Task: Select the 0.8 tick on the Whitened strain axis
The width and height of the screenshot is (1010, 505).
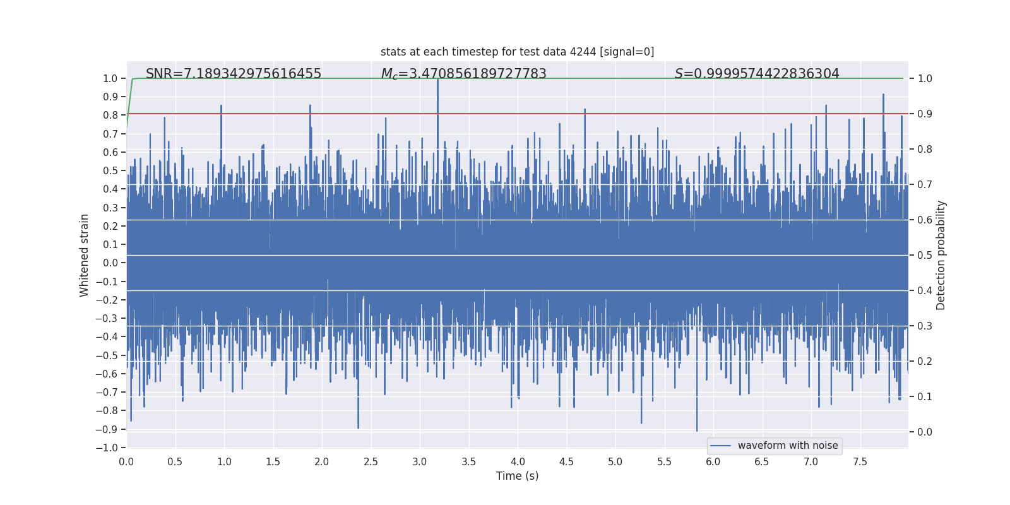Action: [x=110, y=116]
